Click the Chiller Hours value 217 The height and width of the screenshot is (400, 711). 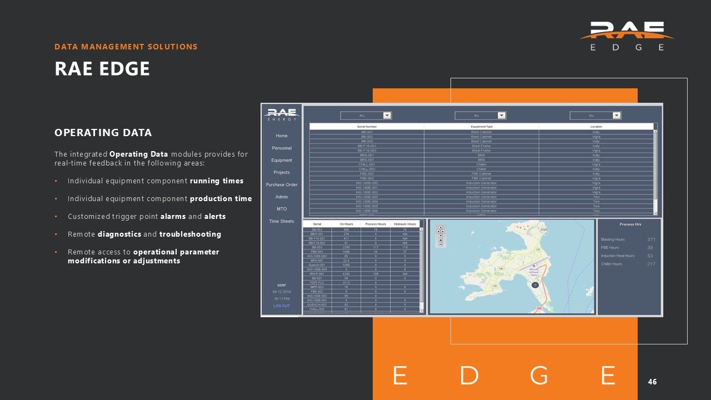click(x=651, y=264)
